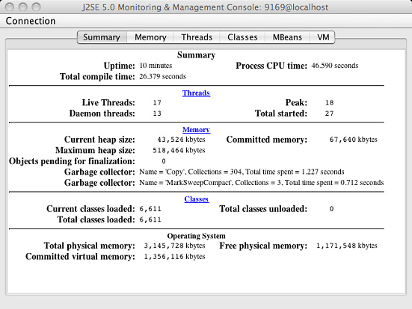Switch to the Threads tab
This screenshot has height=309, width=412.
pos(197,37)
